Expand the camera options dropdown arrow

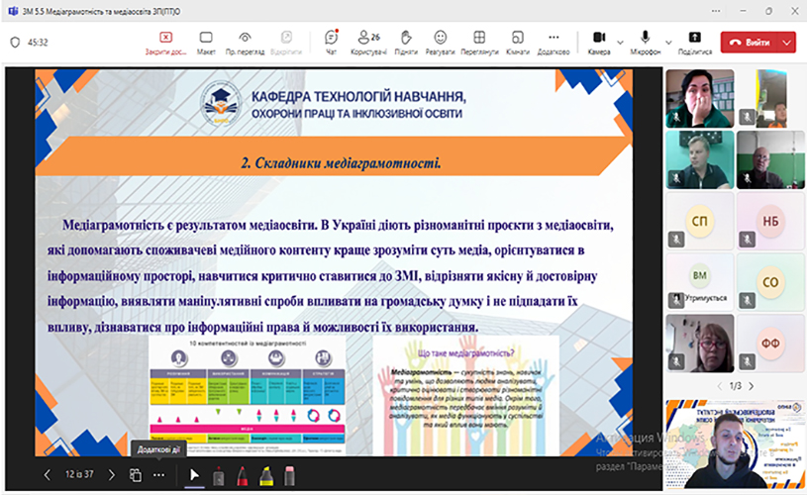tap(621, 43)
